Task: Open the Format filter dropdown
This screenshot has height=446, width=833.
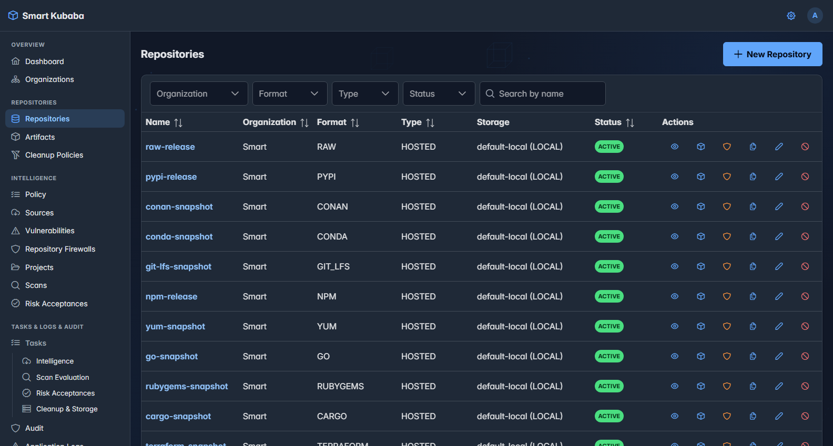Action: (290, 94)
